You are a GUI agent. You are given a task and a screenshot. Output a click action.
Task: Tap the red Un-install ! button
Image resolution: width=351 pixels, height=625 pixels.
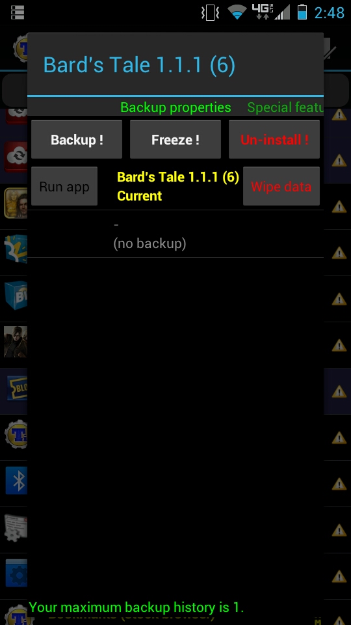click(274, 139)
